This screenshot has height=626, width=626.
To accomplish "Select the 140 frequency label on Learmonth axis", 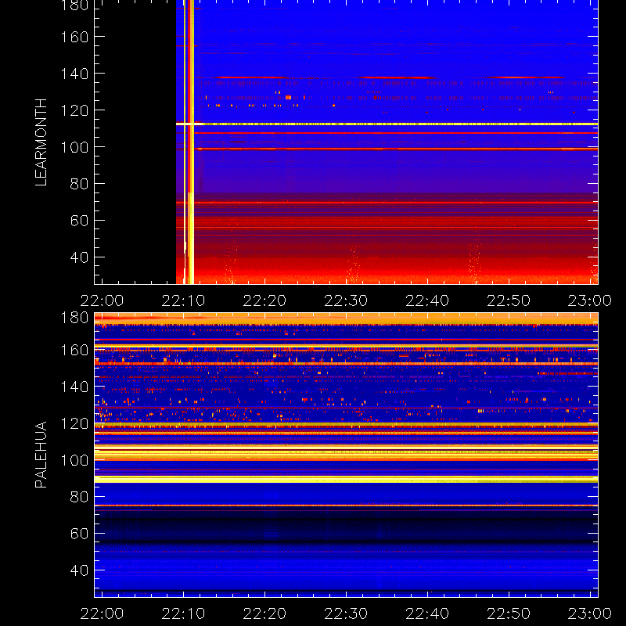I will click(x=74, y=74).
